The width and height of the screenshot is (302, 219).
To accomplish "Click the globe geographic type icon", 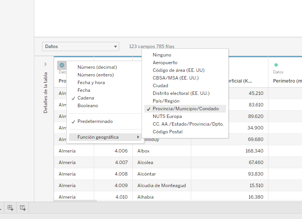I will tap(62, 65).
